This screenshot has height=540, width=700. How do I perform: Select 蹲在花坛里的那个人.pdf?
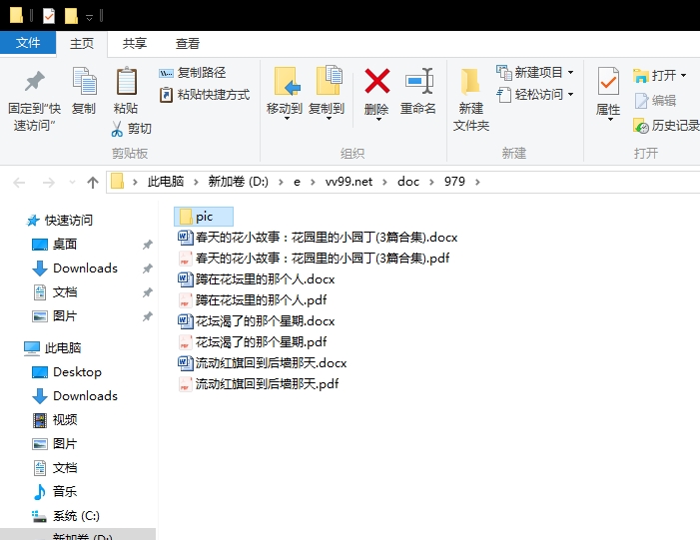[x=253, y=300]
